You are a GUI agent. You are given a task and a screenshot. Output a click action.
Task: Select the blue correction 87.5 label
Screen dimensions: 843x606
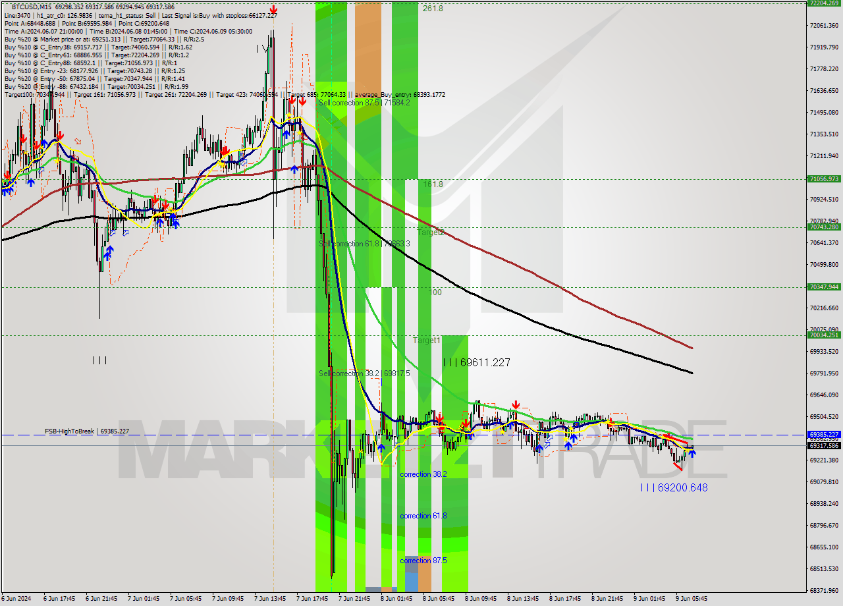(423, 561)
